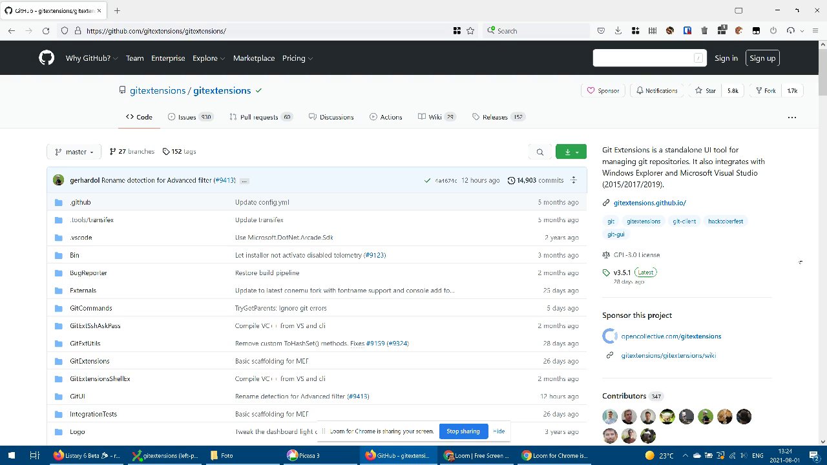The width and height of the screenshot is (827, 465).
Task: Switch to the Pull requests tab
Action: (x=261, y=117)
